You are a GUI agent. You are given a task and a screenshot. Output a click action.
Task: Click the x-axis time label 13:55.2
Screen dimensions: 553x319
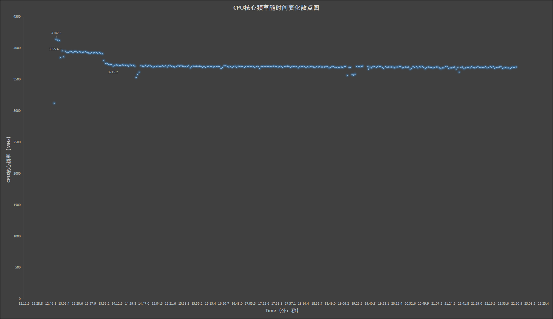point(104,303)
